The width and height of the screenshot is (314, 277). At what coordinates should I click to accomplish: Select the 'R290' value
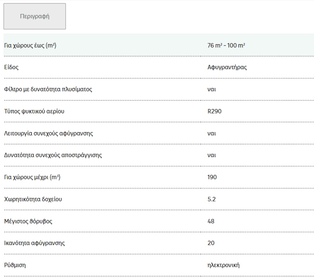coord(214,111)
